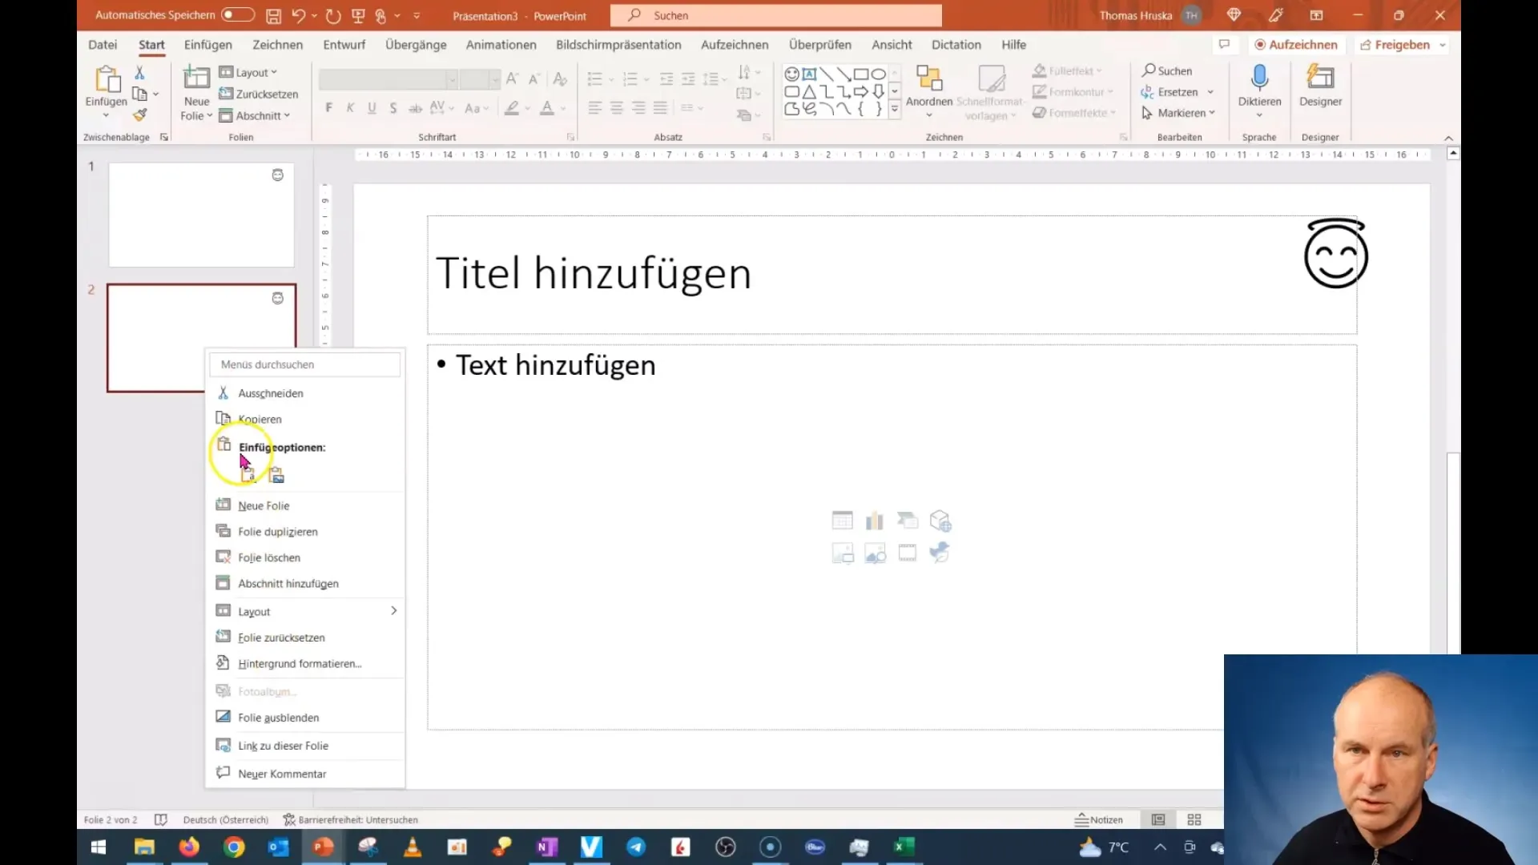The width and height of the screenshot is (1538, 865).
Task: Click the Kopieren option in context menu
Action: 260,418
